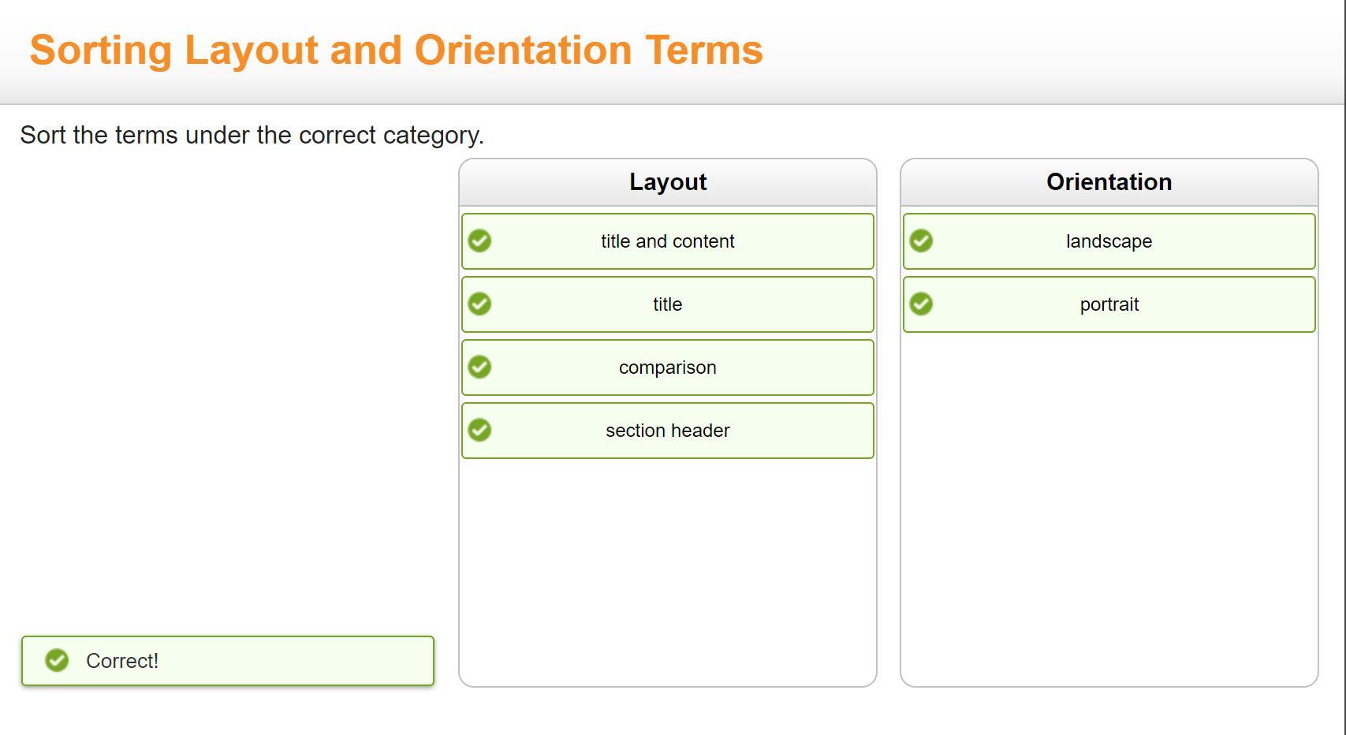This screenshot has height=735, width=1346.
Task: Click the empty drop area in Orientation column
Action: (x=1109, y=505)
